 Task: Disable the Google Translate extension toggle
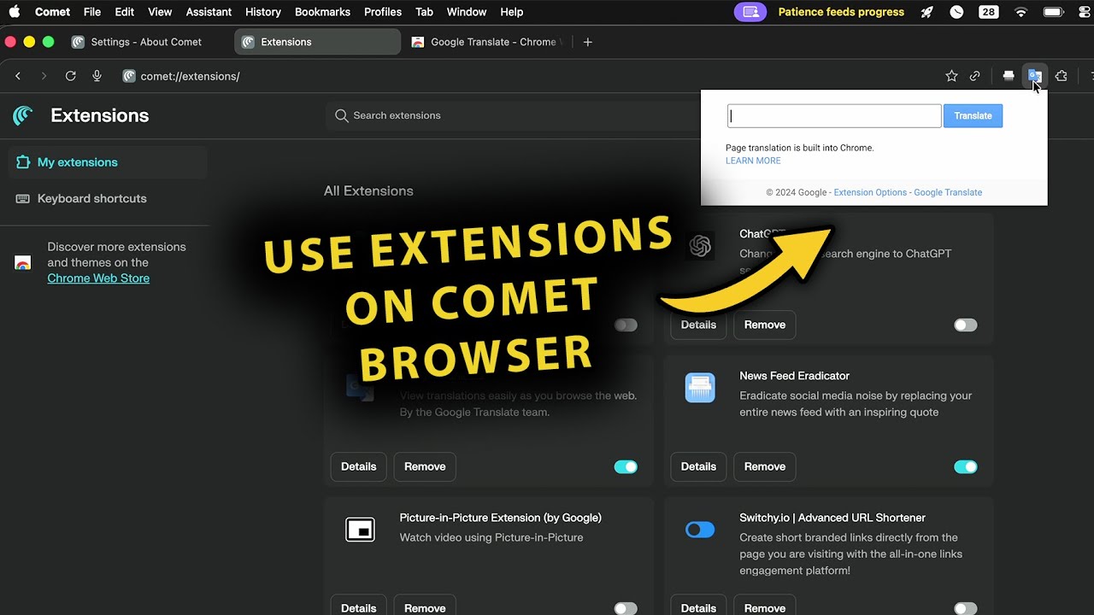(x=626, y=466)
